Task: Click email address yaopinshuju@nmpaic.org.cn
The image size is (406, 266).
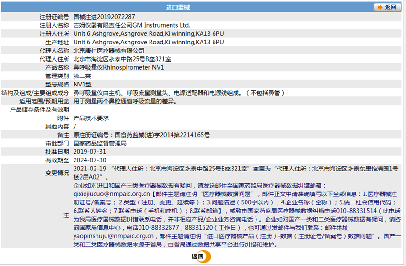Action: click(113, 236)
